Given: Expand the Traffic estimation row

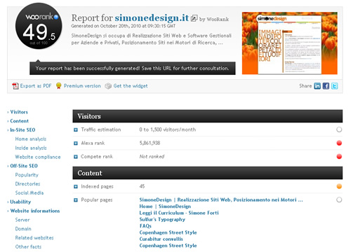Looking at the screenshot, I should tap(76, 129).
